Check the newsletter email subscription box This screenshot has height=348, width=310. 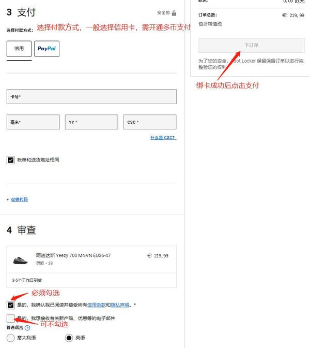pyautogui.click(x=11, y=318)
